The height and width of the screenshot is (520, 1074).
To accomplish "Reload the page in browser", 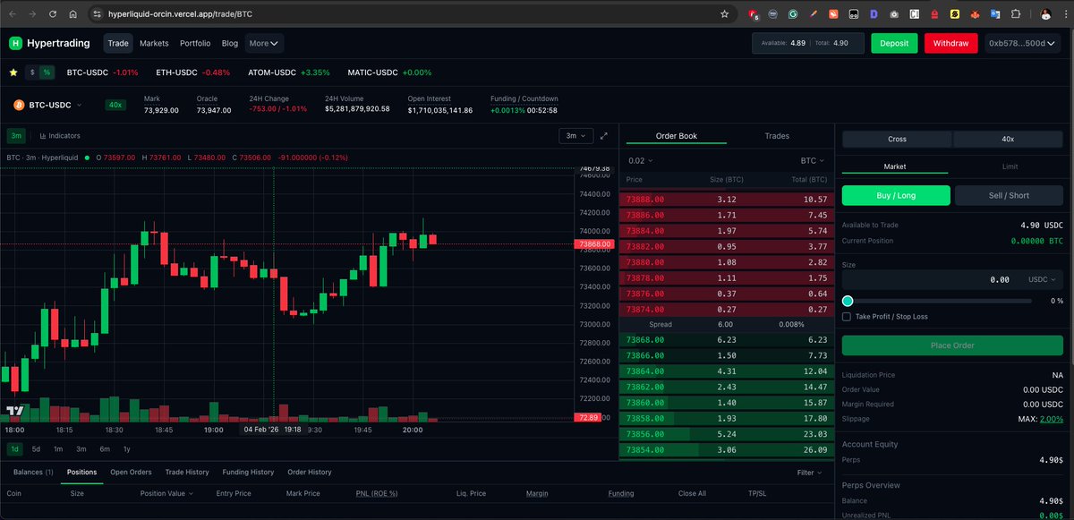I will [x=53, y=15].
